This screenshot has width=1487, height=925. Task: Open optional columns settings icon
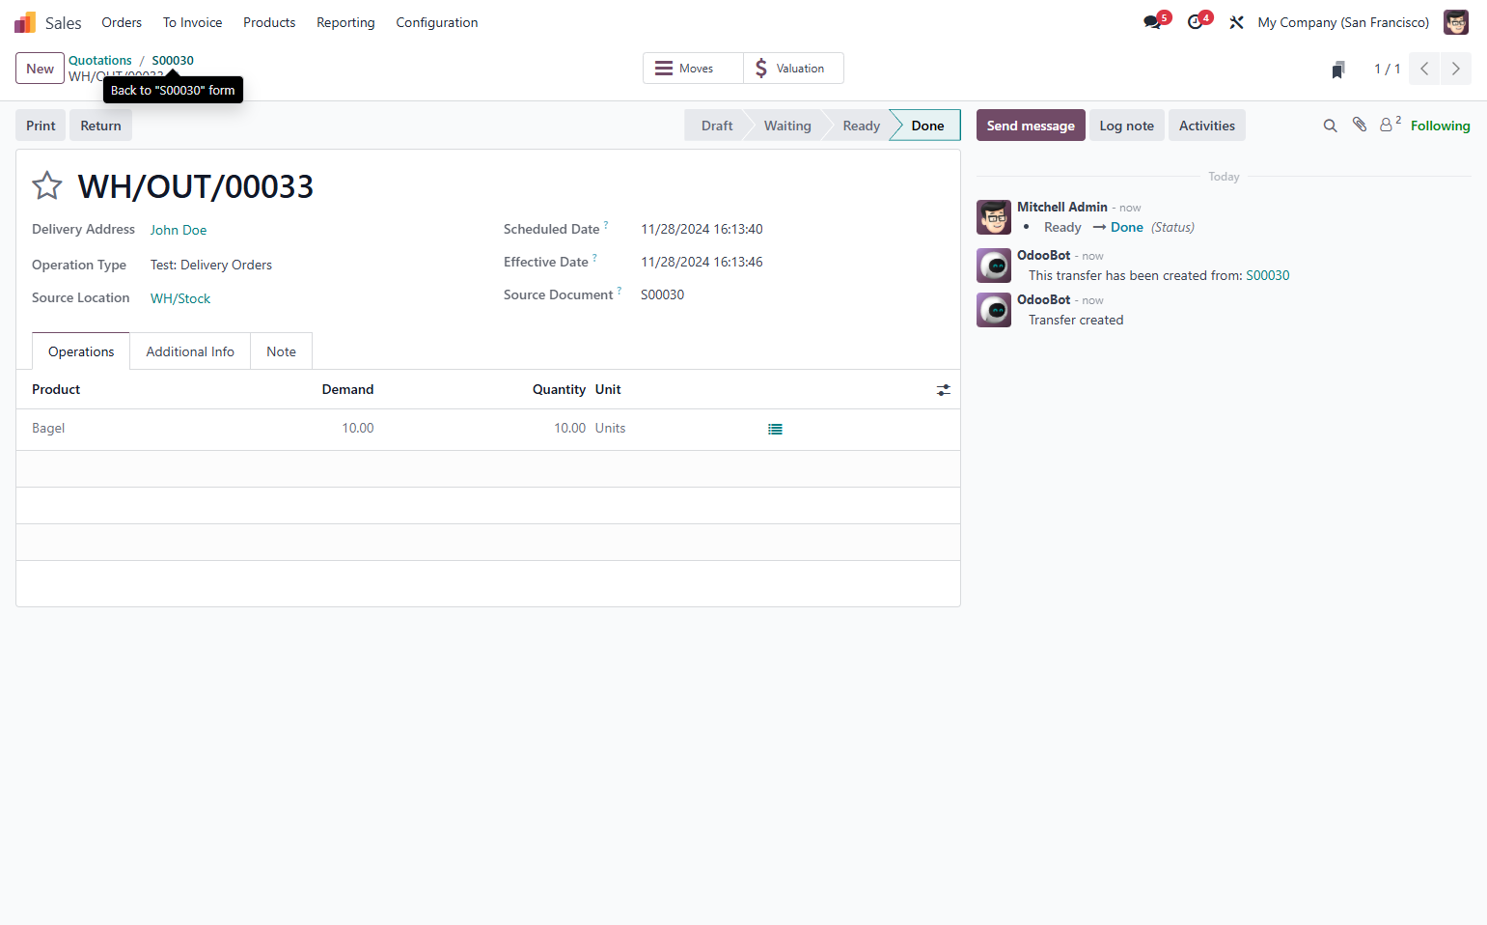tap(944, 390)
